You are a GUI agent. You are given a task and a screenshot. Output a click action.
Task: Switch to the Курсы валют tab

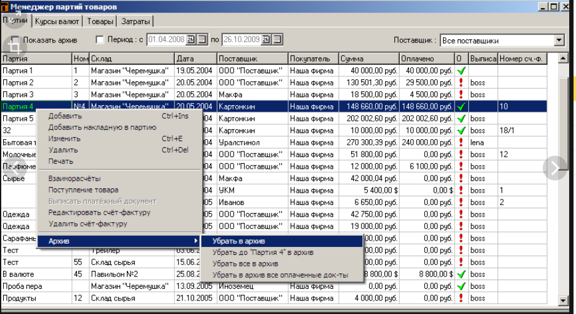(57, 22)
